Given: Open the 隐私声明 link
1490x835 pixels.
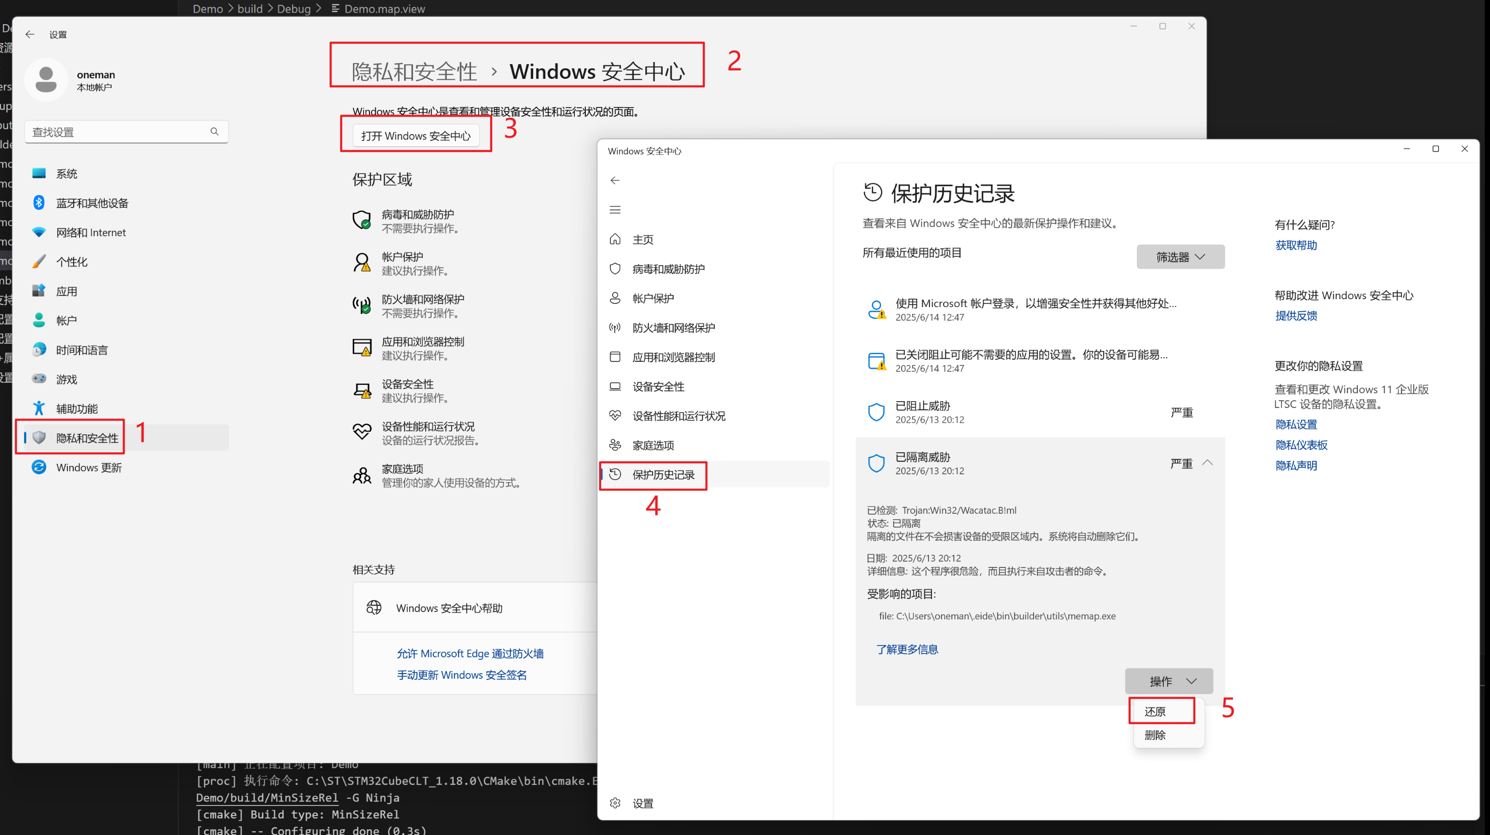Looking at the screenshot, I should pos(1296,465).
